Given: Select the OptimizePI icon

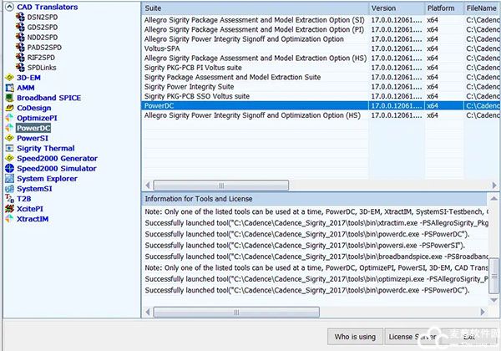Looking at the screenshot, I should click(9, 118).
